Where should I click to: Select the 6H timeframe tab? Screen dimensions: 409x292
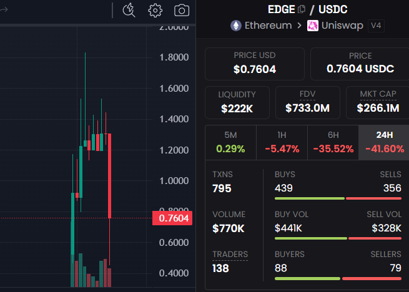(x=333, y=142)
